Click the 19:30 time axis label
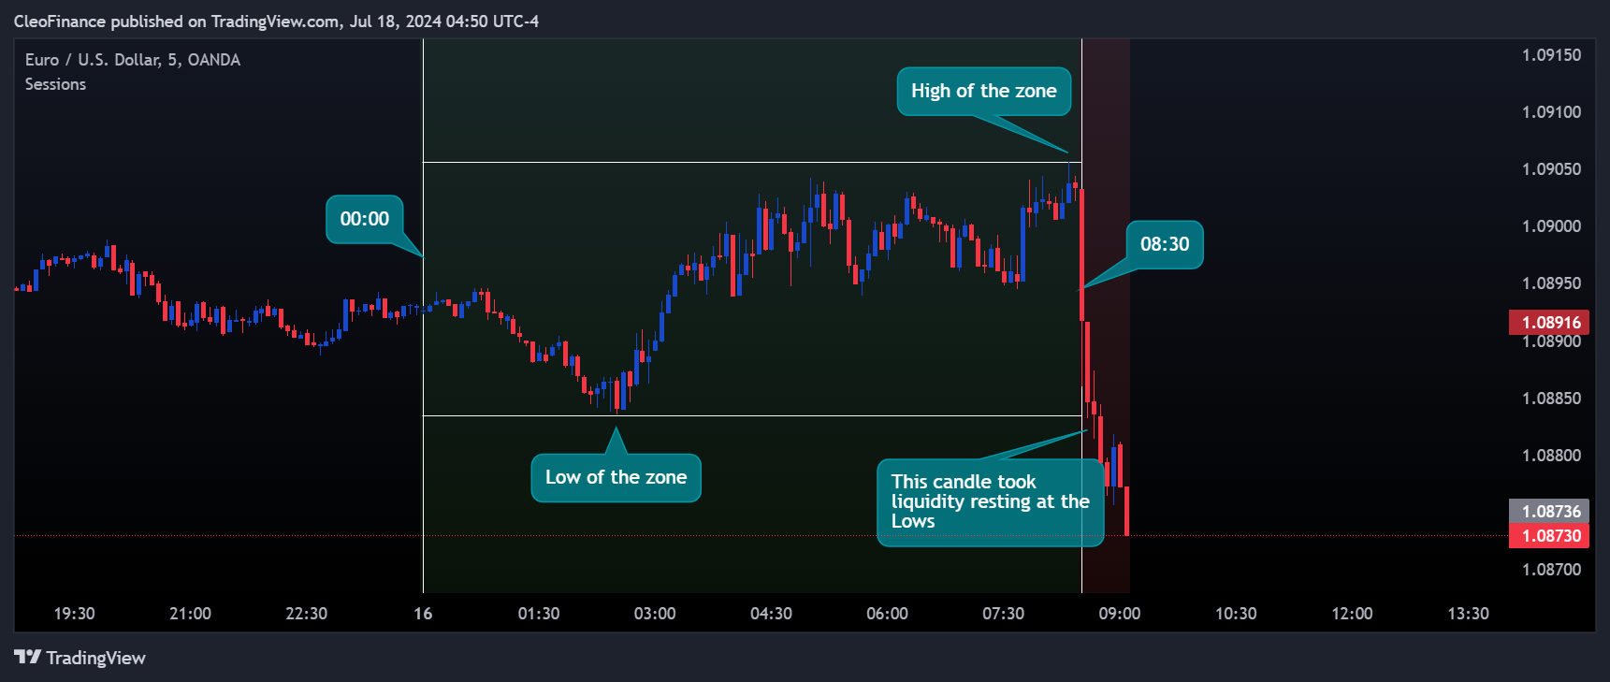 [x=74, y=614]
